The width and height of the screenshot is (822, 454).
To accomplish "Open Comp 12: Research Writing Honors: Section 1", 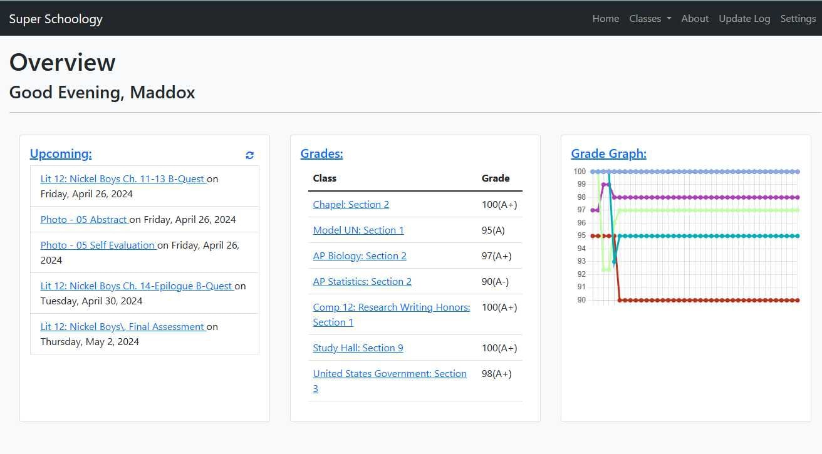I will coord(391,307).
